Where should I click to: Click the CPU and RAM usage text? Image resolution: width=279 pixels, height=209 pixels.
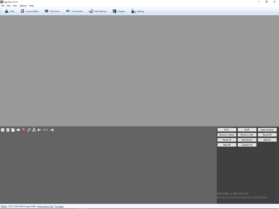(22, 207)
